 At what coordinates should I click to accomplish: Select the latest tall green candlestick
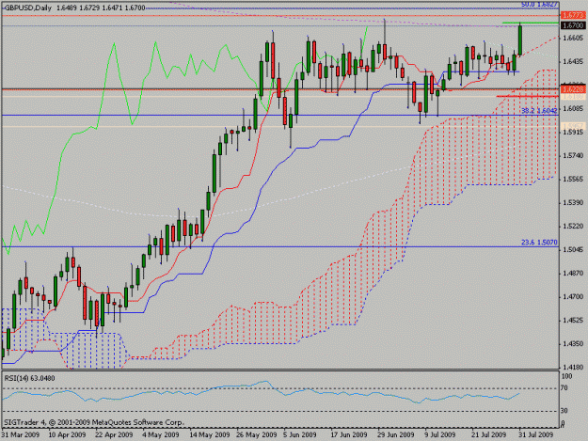point(520,40)
